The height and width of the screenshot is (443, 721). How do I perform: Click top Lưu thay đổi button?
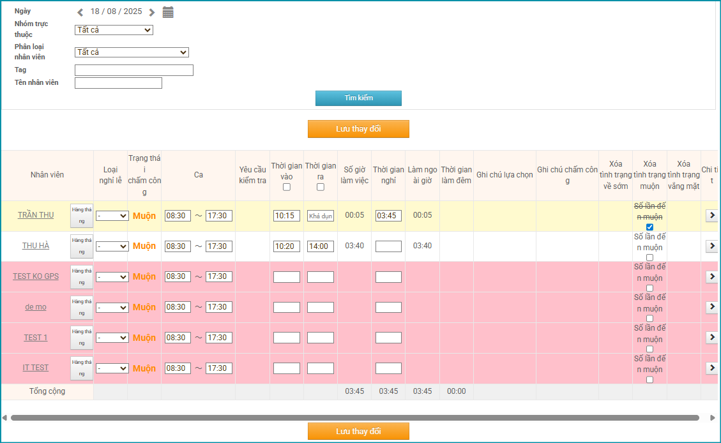[x=358, y=129]
